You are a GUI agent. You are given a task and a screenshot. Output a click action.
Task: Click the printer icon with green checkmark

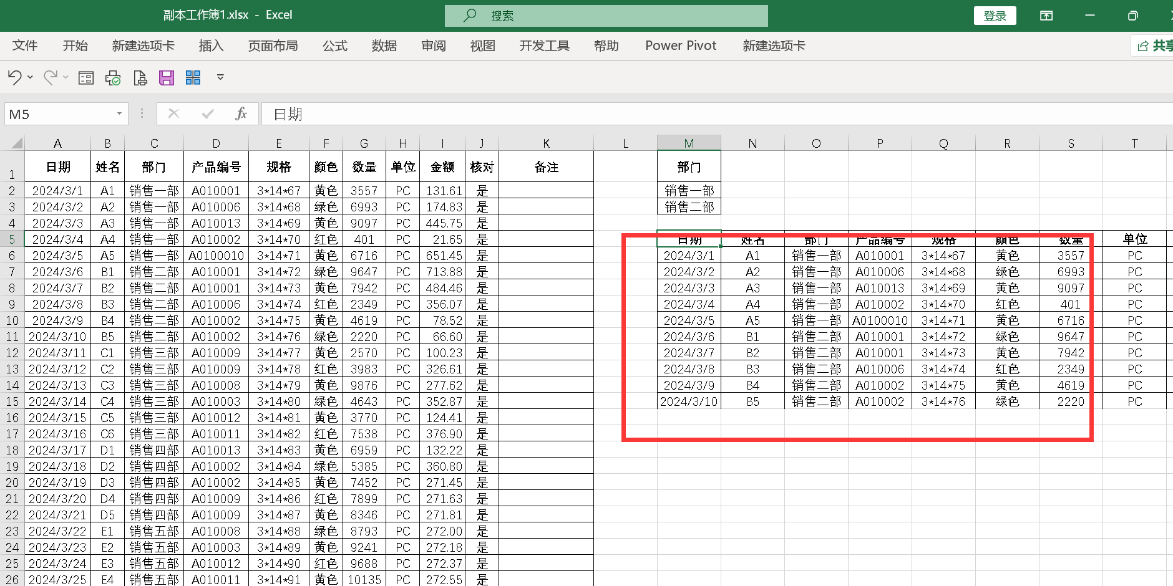point(113,78)
